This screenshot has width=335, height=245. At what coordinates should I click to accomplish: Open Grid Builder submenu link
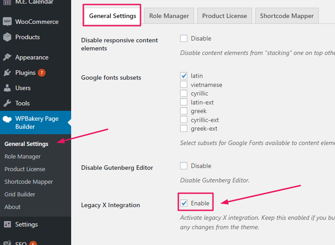click(20, 194)
